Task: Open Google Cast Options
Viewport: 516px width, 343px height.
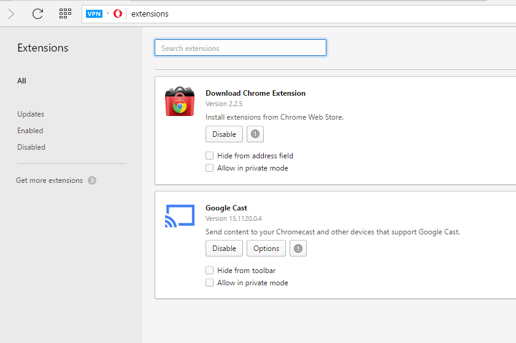Action: pyautogui.click(x=266, y=248)
